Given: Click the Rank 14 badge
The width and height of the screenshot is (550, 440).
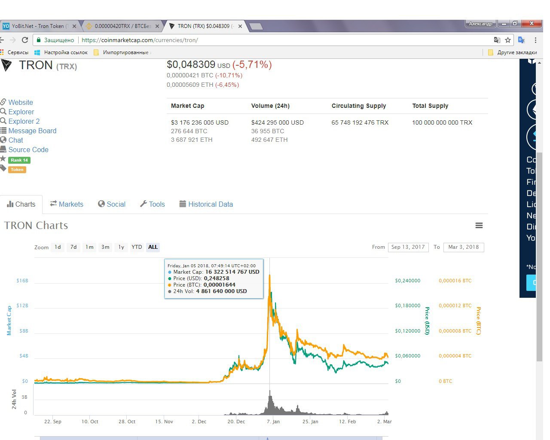Looking at the screenshot, I should click(x=19, y=160).
